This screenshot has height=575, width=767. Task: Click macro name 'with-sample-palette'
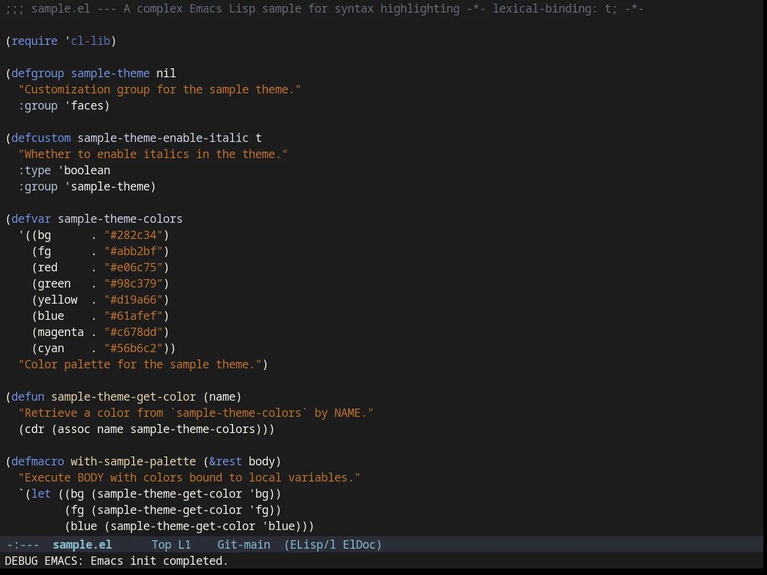point(133,461)
